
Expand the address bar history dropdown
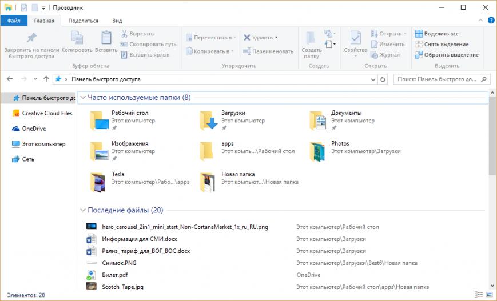(372, 79)
